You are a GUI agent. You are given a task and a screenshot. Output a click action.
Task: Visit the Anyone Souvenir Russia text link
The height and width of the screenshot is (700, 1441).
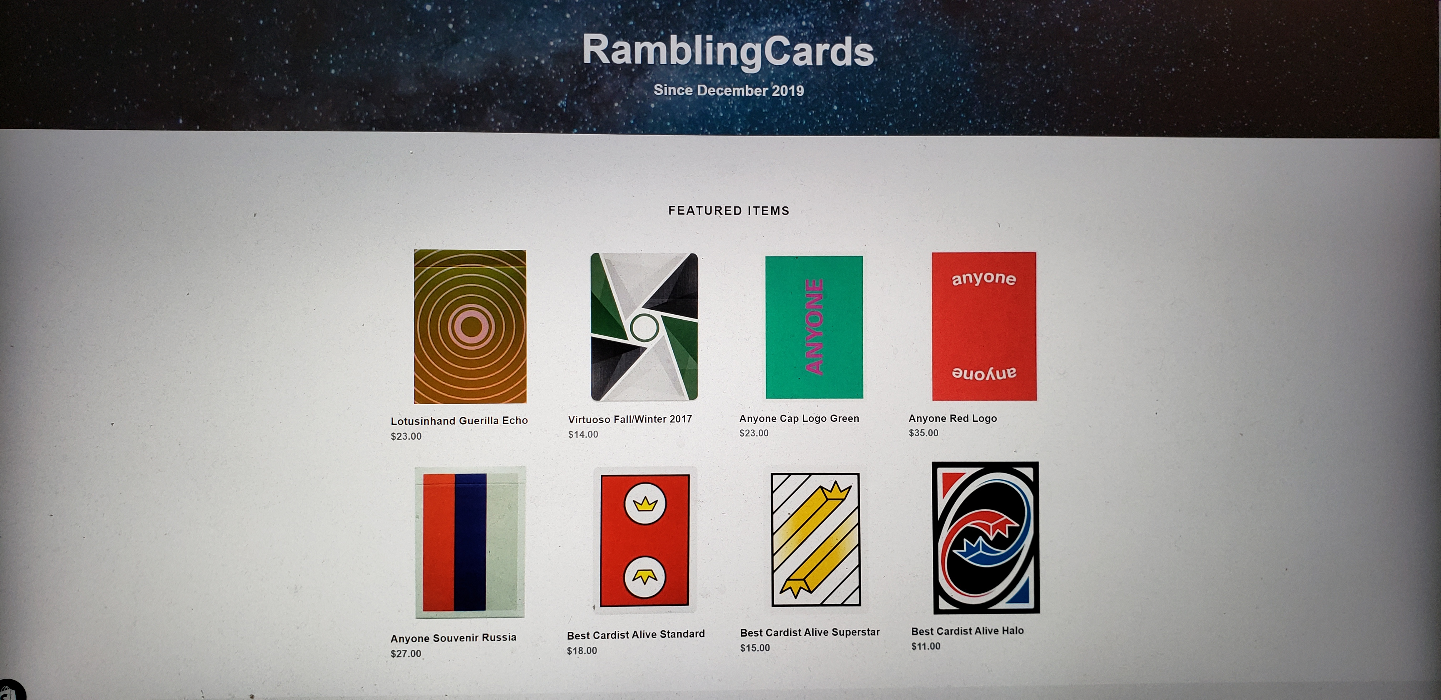(x=453, y=637)
